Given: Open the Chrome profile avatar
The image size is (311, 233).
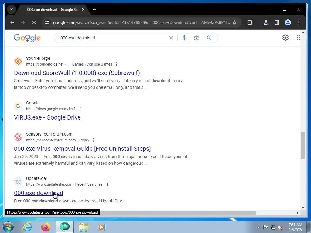Looking at the screenshot, I should point(288,22).
